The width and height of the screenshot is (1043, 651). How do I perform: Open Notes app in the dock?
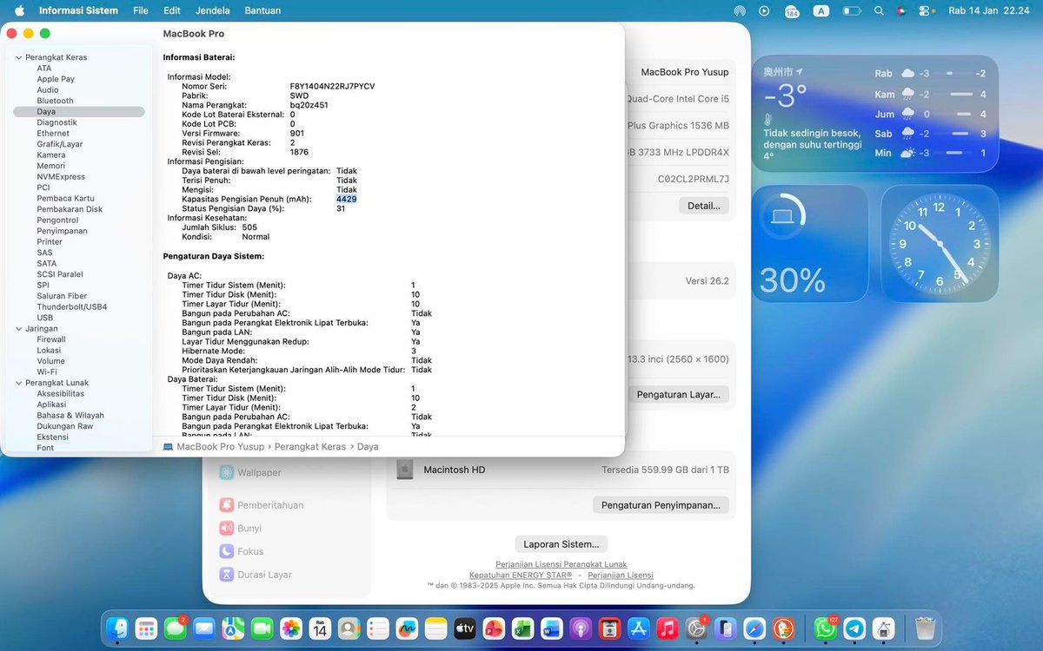(x=435, y=628)
